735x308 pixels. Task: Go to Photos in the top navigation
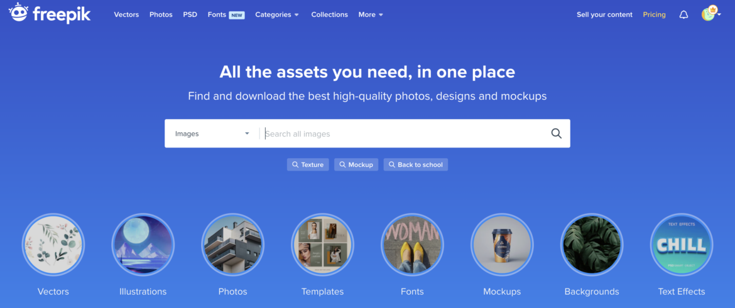[x=161, y=14]
